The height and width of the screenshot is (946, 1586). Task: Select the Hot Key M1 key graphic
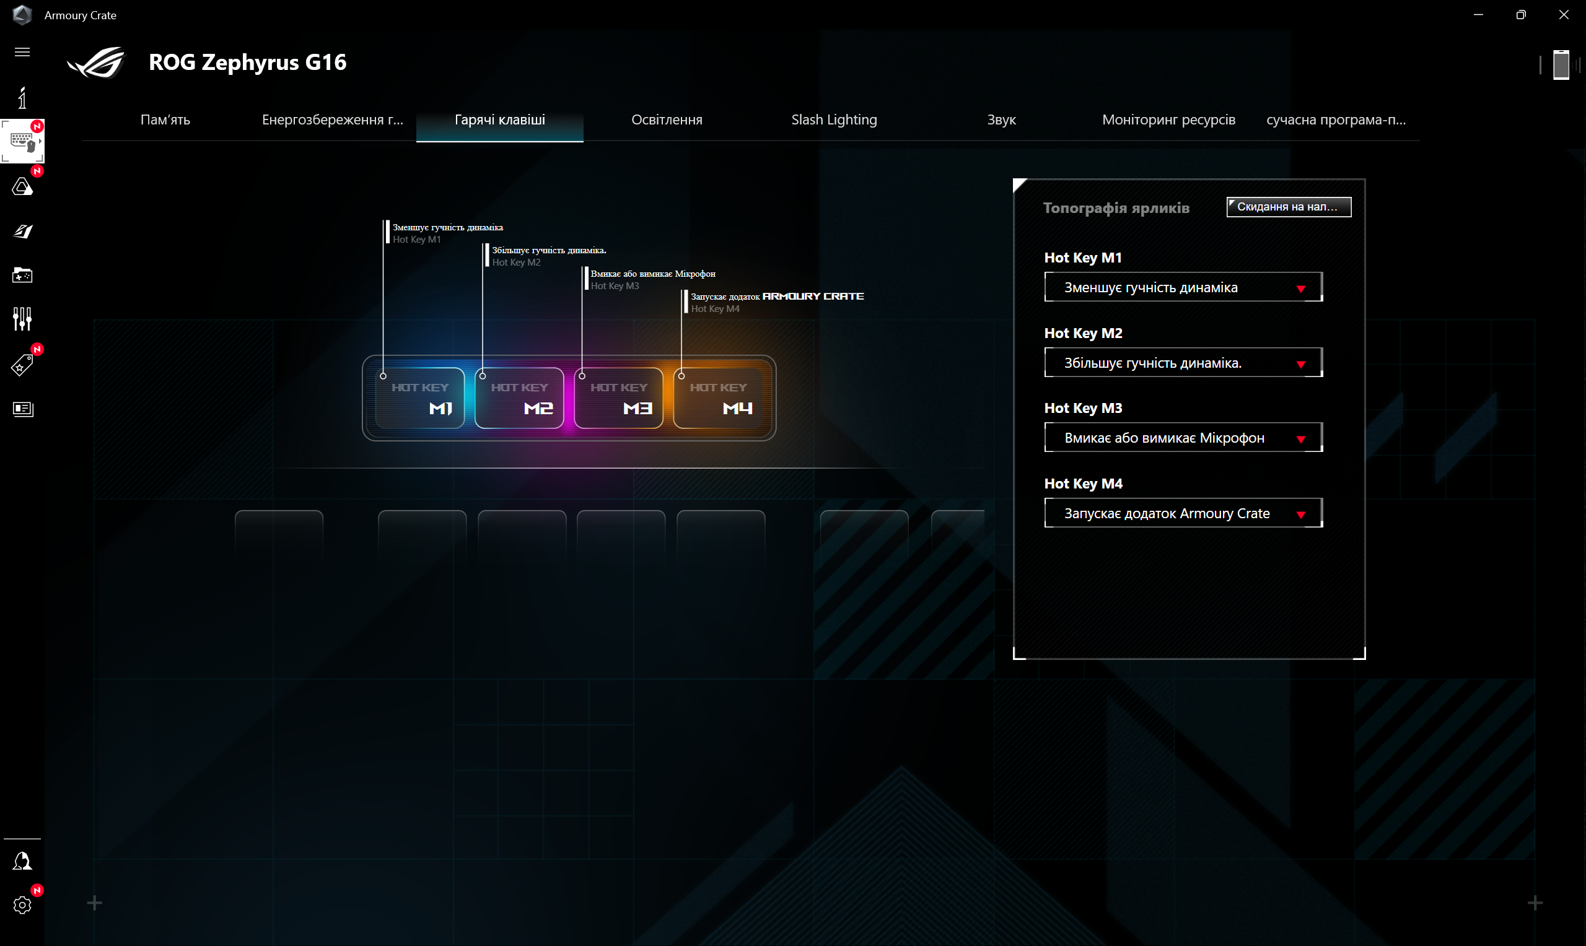pyautogui.click(x=419, y=399)
